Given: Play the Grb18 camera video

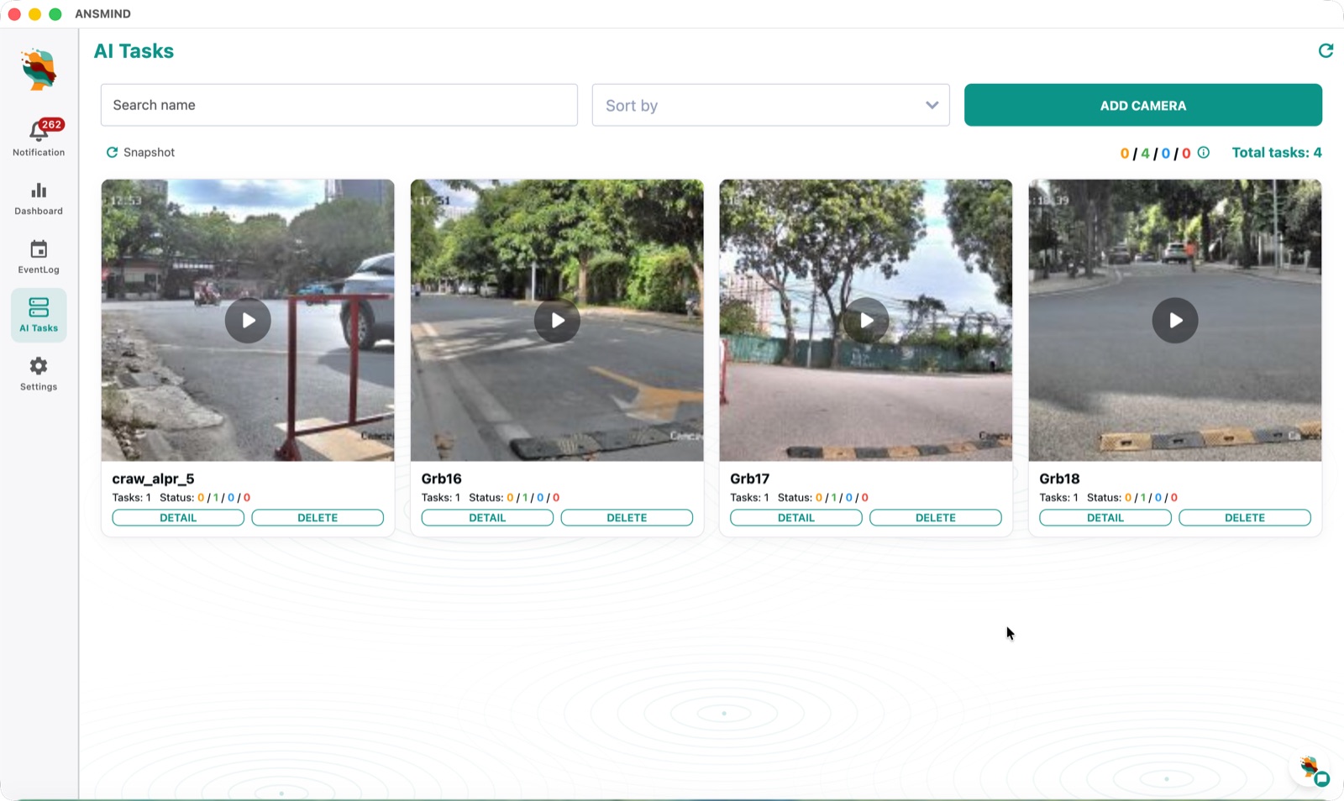Looking at the screenshot, I should tap(1175, 320).
